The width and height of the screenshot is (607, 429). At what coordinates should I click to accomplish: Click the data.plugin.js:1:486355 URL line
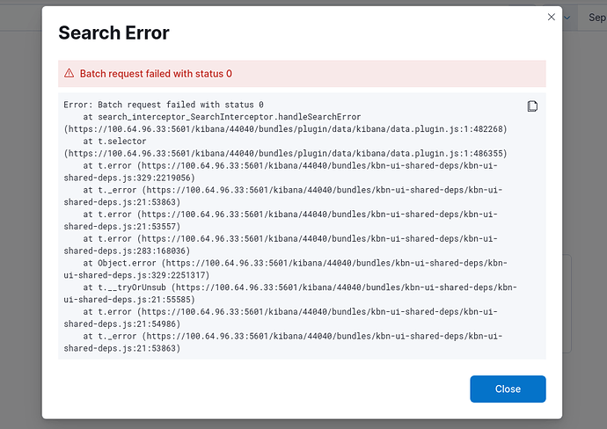(285, 153)
